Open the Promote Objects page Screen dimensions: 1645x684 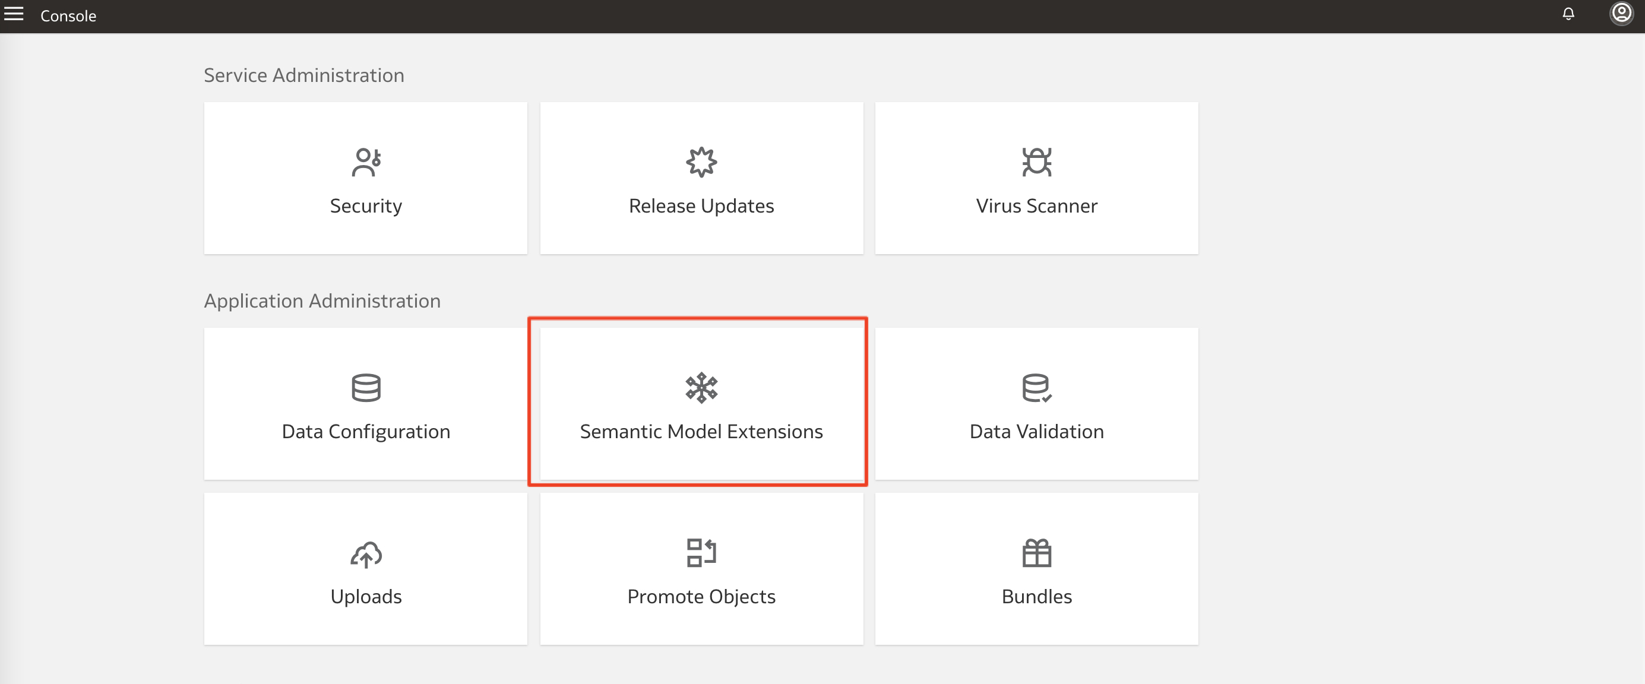(x=701, y=568)
